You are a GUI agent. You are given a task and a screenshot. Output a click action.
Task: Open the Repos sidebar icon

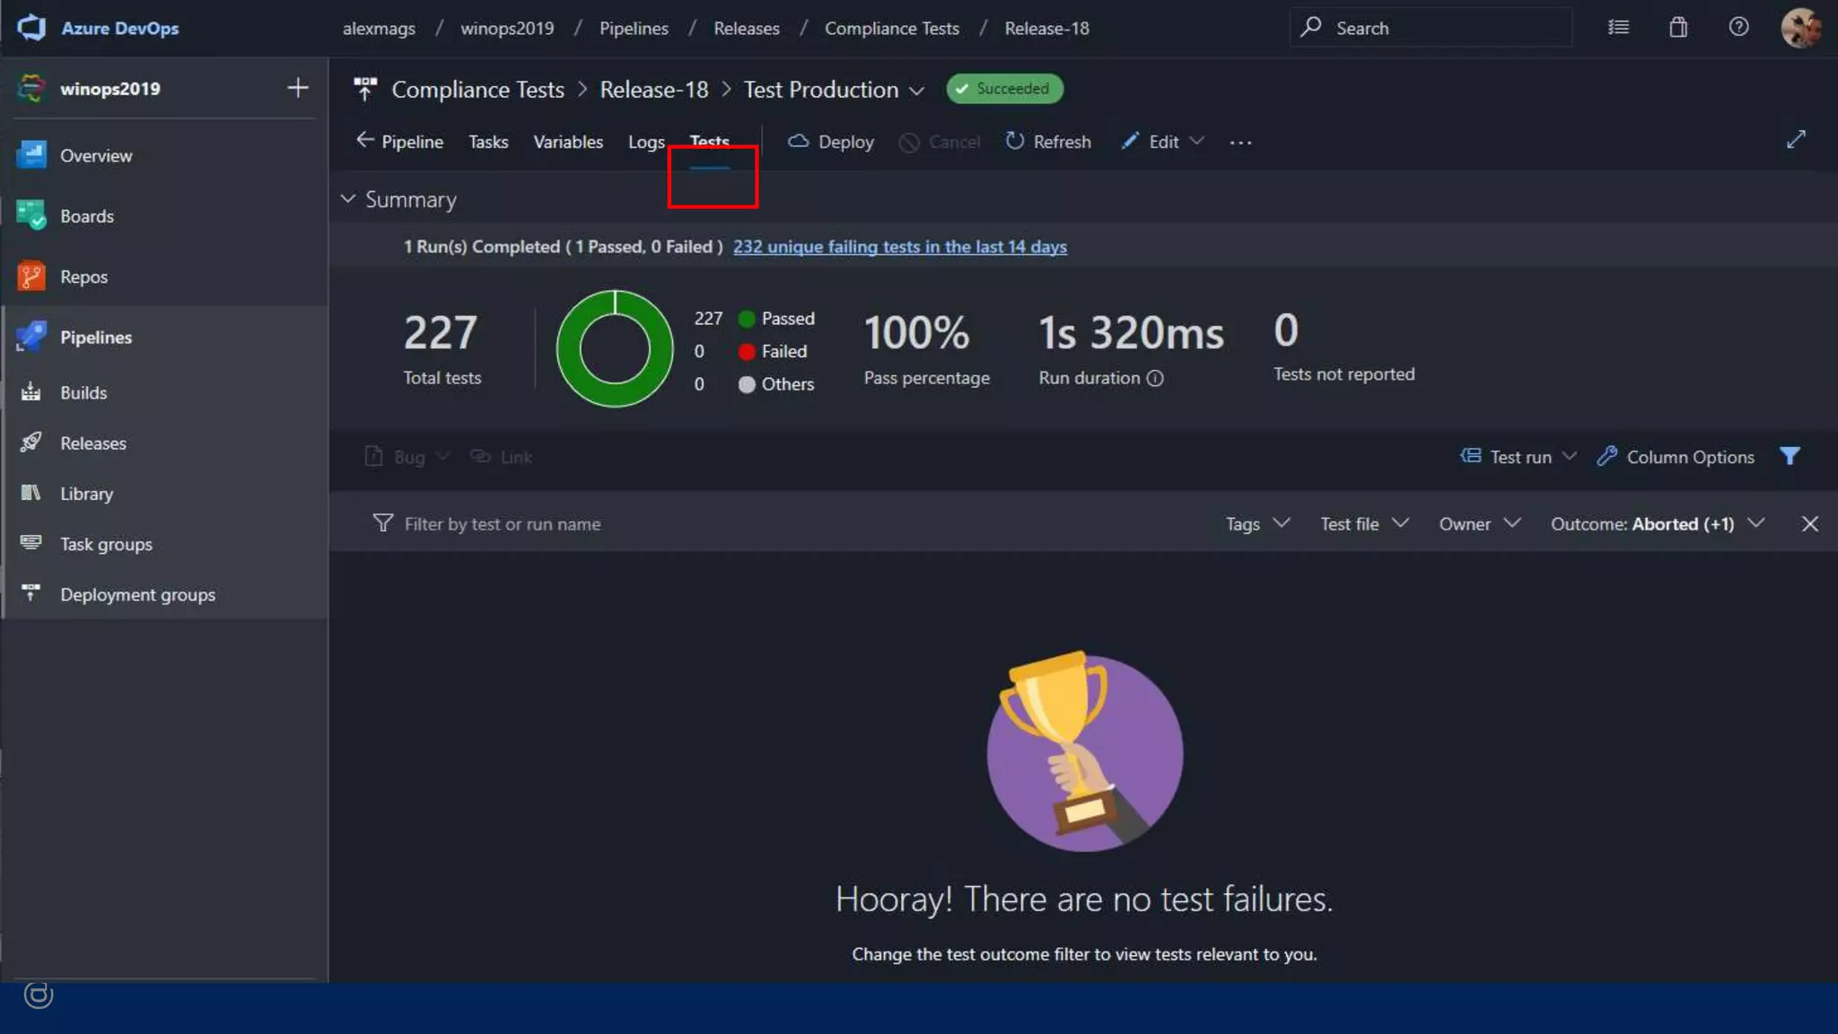point(31,276)
